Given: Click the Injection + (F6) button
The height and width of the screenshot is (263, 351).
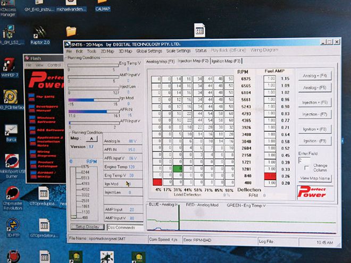Looking at the screenshot, I should [315, 103].
